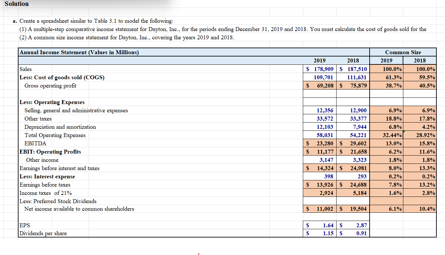This screenshot has height=255, width=445.
Task: Select the 10.4% net income common size cell
Action: [x=420, y=209]
